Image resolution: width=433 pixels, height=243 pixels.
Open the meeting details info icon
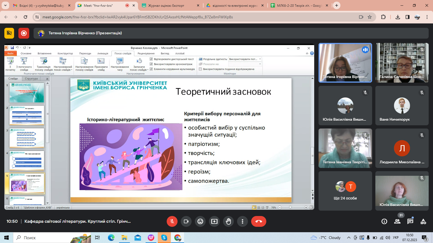pyautogui.click(x=384, y=221)
